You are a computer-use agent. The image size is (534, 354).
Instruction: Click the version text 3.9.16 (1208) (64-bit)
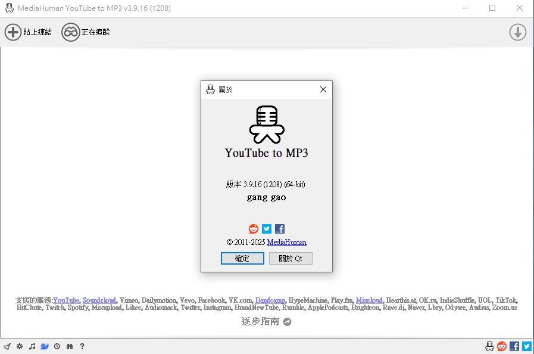click(x=266, y=185)
